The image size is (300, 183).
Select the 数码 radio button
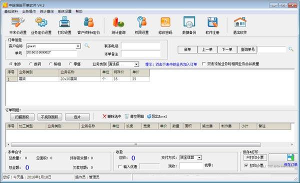[31, 64]
